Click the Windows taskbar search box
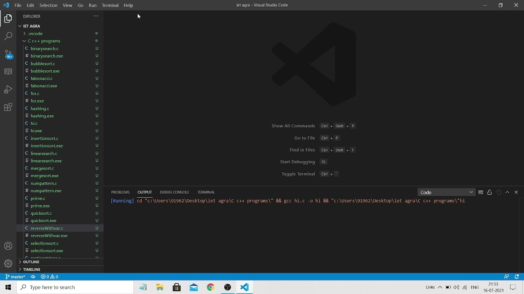 pyautogui.click(x=75, y=287)
